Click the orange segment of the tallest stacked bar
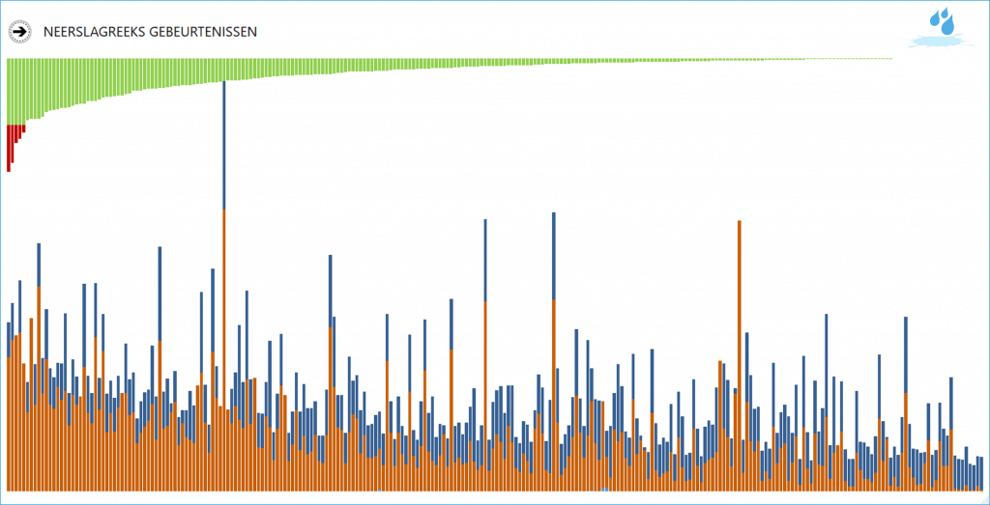 224,348
